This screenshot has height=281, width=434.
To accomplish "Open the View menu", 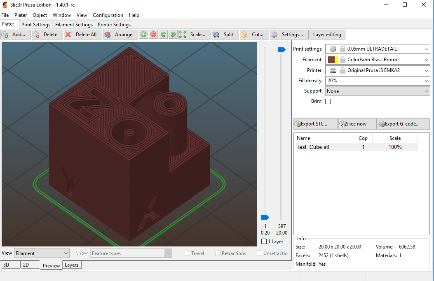I will [82, 15].
